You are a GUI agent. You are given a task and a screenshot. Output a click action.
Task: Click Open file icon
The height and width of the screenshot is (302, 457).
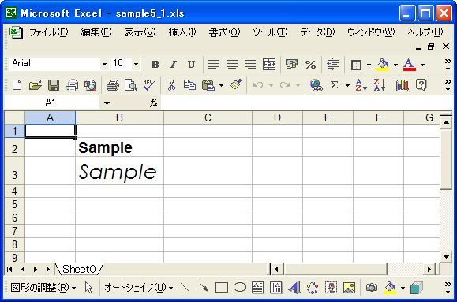(36, 85)
